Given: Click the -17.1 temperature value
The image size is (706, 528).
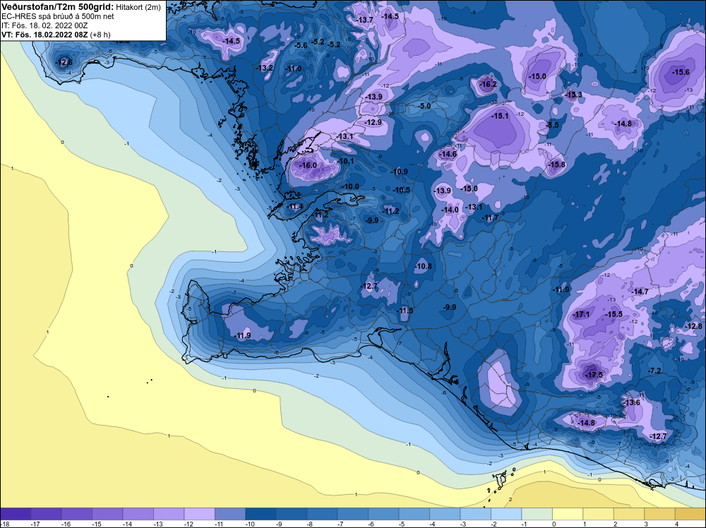Looking at the screenshot, I should coord(581,314).
